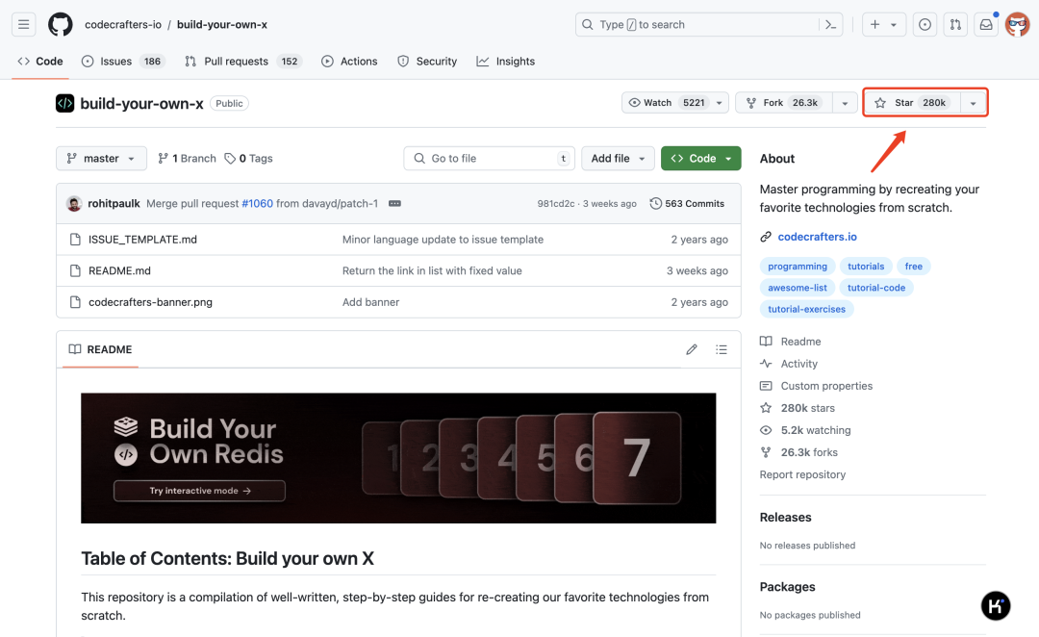The height and width of the screenshot is (637, 1039).
Task: View the 0 Tags link
Action: pyautogui.click(x=248, y=159)
